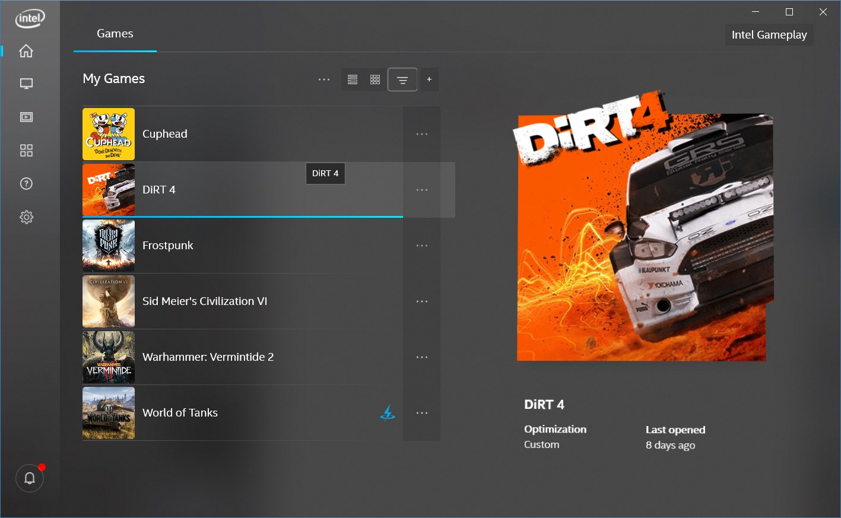The height and width of the screenshot is (518, 841).
Task: Open the ellipsis menu next to My Games
Action: [x=323, y=79]
